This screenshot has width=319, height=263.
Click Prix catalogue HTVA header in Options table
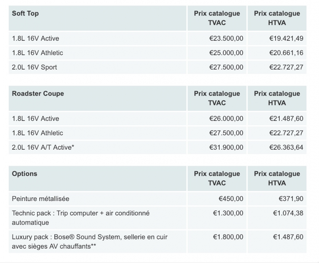(277, 178)
